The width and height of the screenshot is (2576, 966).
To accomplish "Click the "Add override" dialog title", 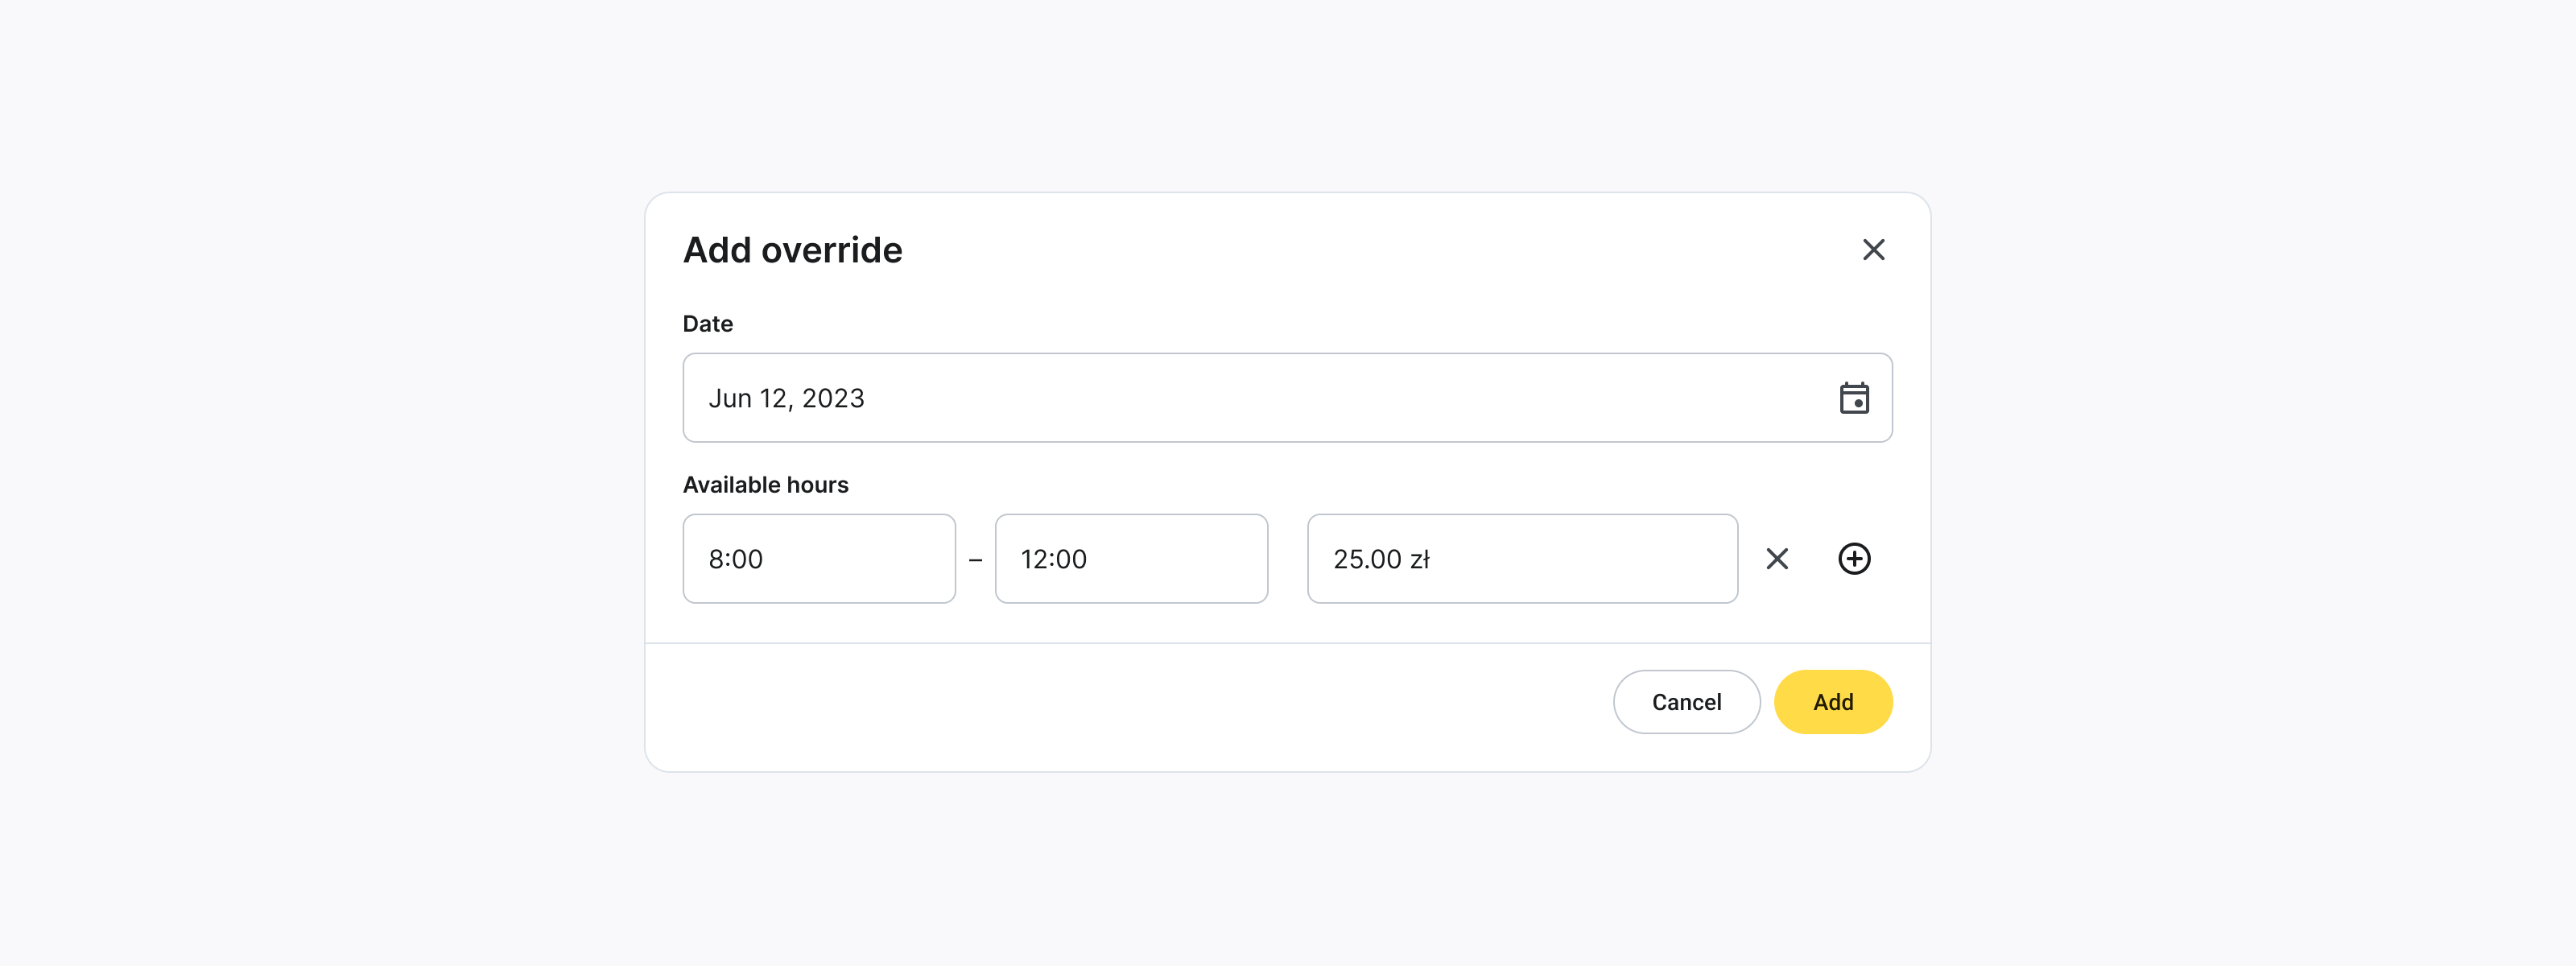I will point(792,250).
